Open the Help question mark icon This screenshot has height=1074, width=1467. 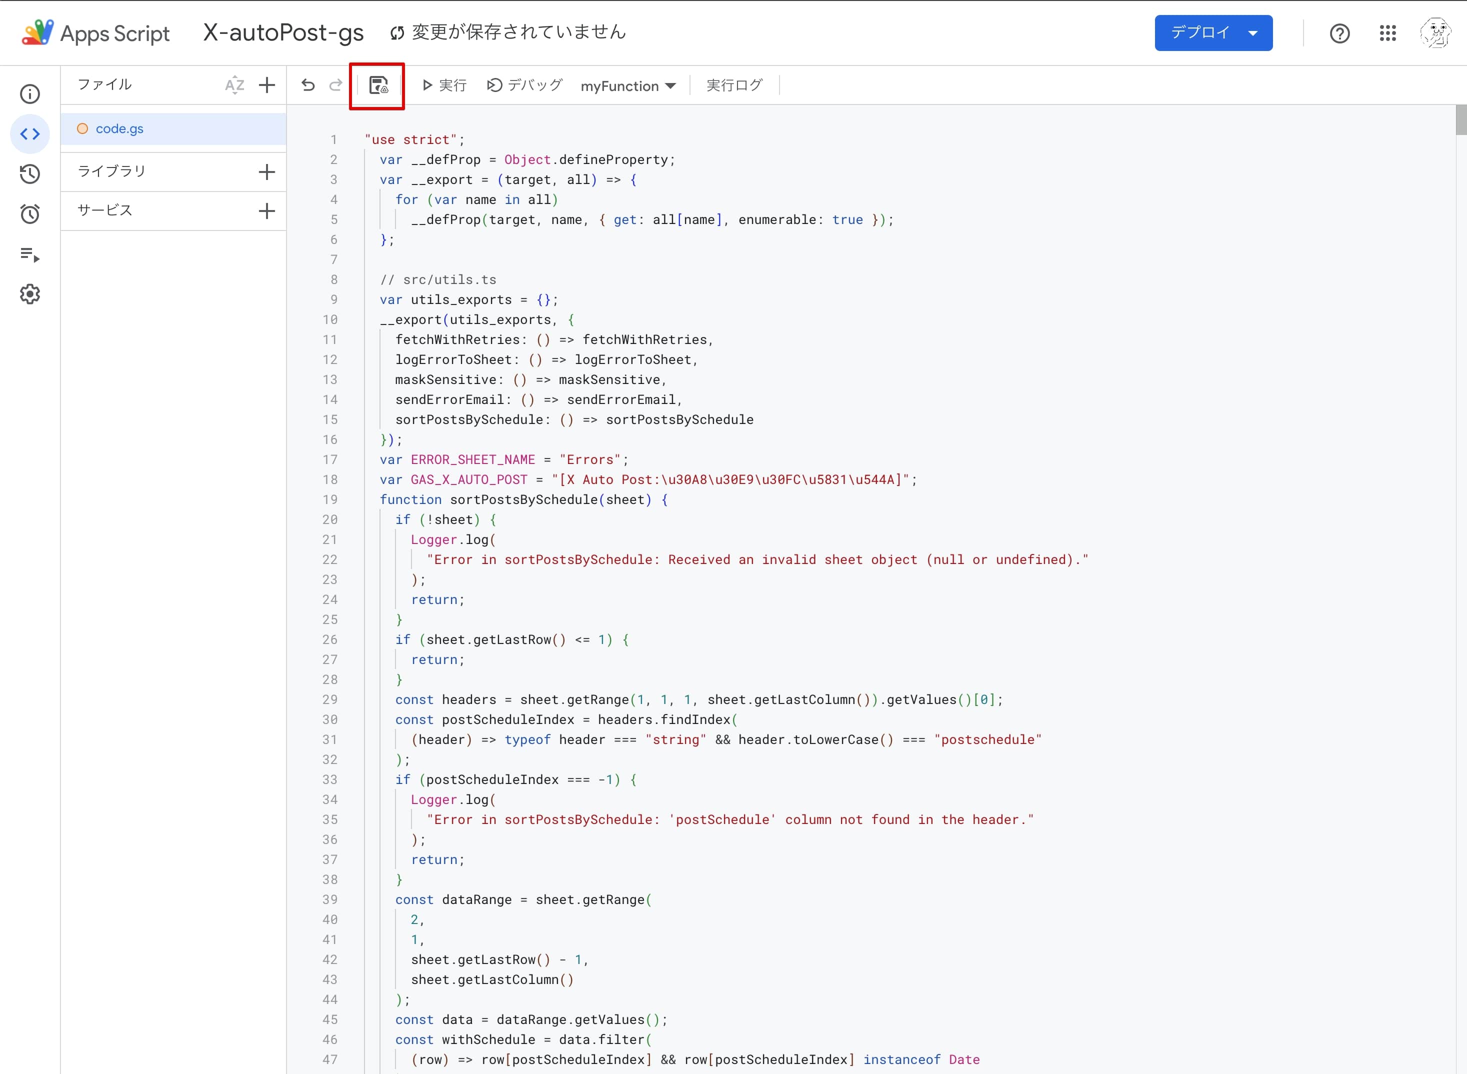[x=1339, y=33]
